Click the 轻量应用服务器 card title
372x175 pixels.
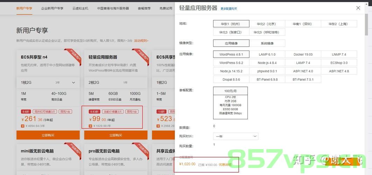(x=103, y=57)
